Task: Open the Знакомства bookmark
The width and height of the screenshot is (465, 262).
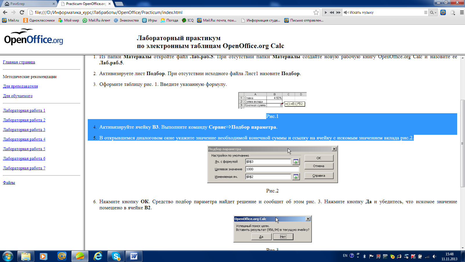Action: point(126,20)
